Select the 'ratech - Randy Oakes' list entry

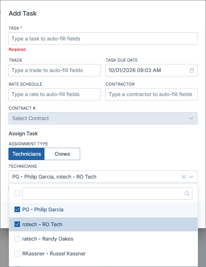click(x=103, y=239)
